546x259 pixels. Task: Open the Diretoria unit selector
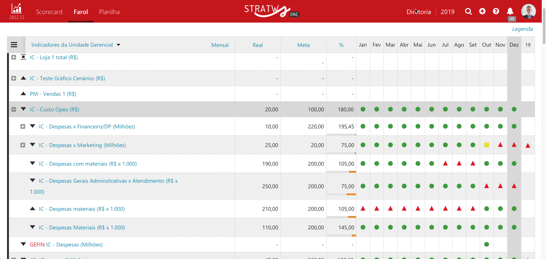click(419, 12)
